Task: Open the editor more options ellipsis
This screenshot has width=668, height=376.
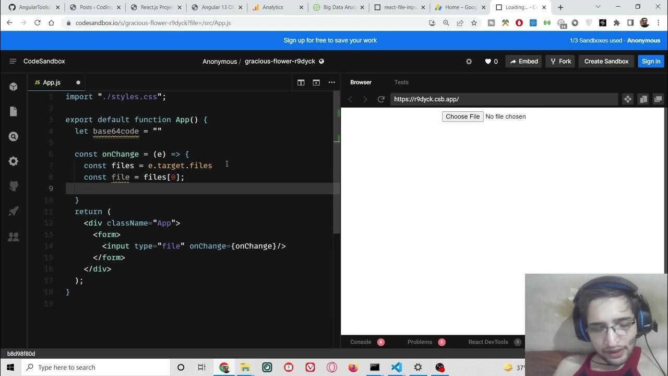Action: pyautogui.click(x=331, y=83)
